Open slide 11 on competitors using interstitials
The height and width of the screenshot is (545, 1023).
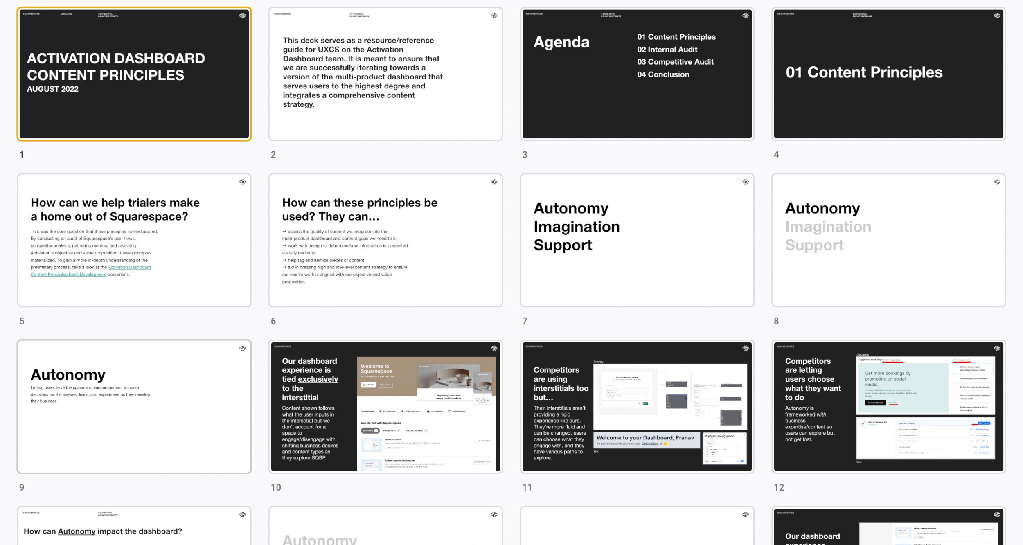[637, 406]
